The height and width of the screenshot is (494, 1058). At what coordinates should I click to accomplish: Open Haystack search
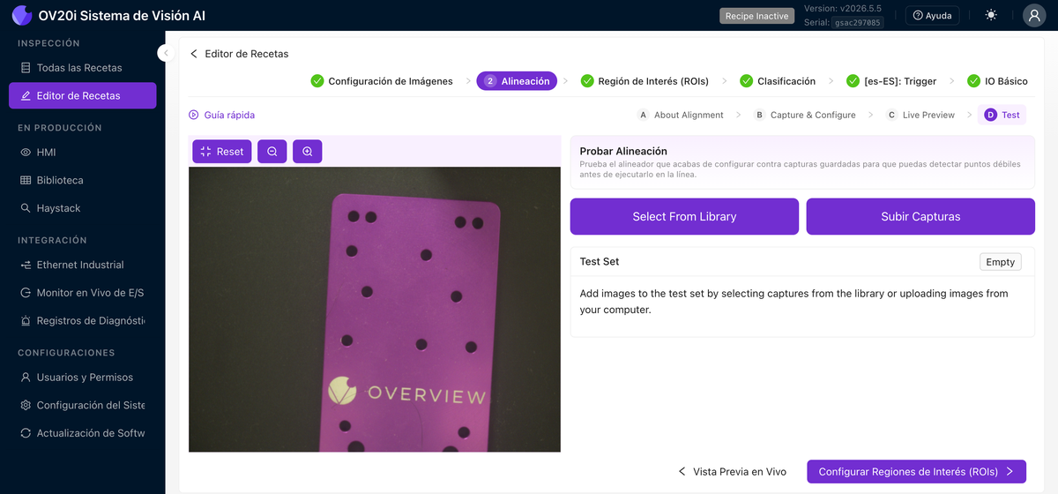click(x=83, y=208)
